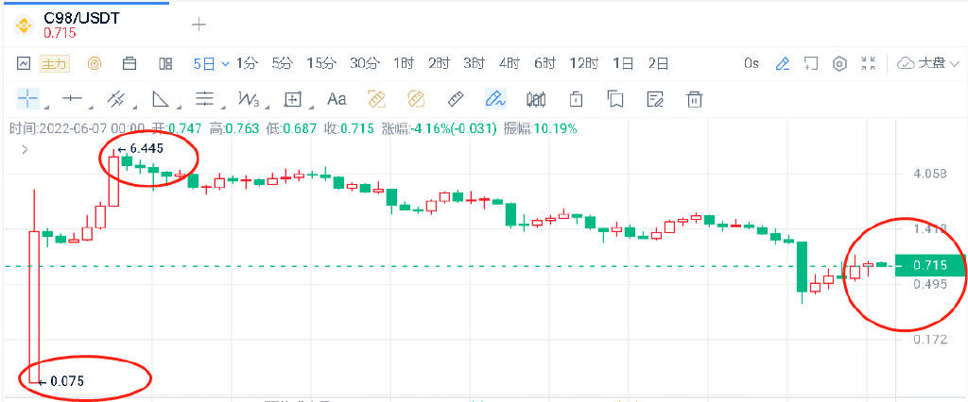Select the parallel channel drawing tool
The width and height of the screenshot is (968, 402).
click(116, 98)
